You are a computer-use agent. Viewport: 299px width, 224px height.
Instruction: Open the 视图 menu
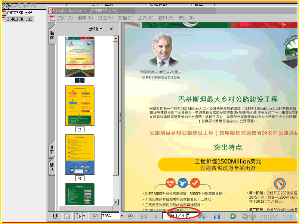[x=105, y=18]
